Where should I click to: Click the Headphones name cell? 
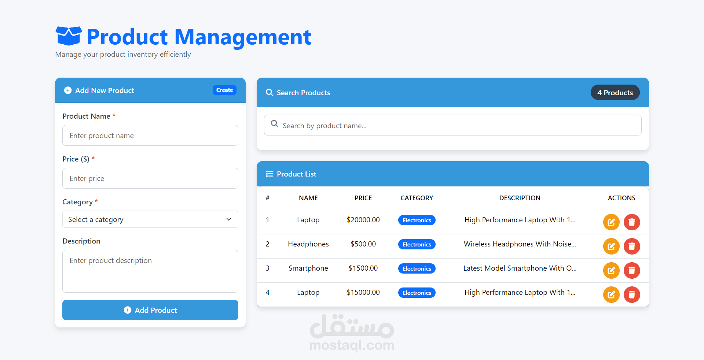[x=308, y=244]
